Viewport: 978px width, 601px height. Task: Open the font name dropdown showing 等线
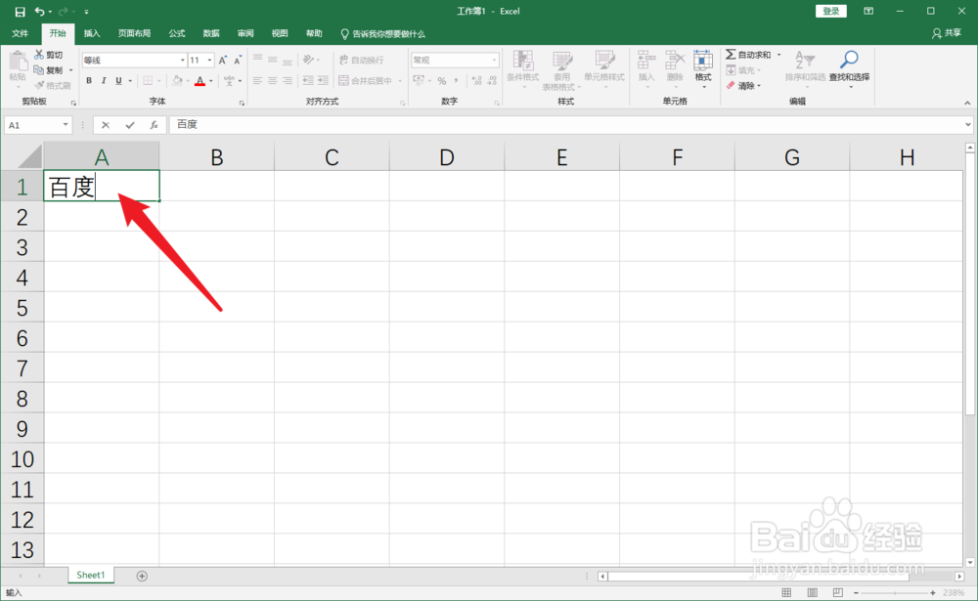click(132, 59)
